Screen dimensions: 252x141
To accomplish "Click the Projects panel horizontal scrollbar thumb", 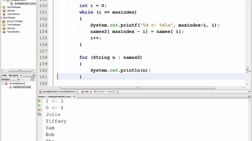I will pyautogui.click(x=20, y=70).
